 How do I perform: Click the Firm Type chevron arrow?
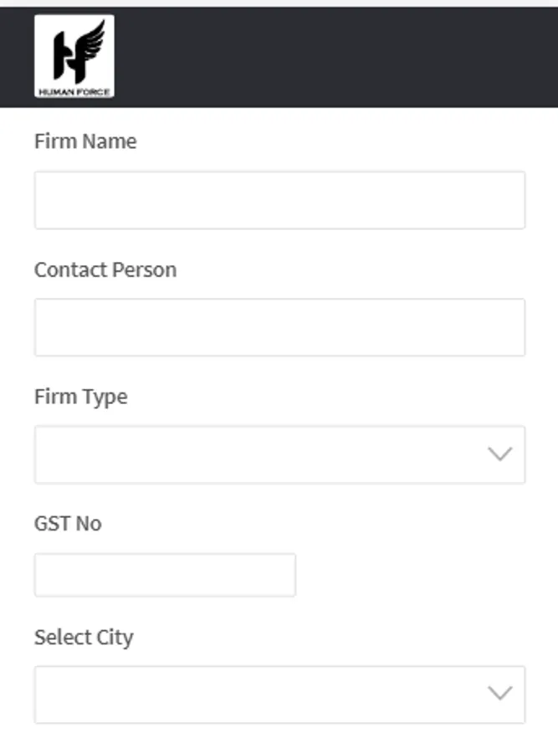click(x=499, y=454)
